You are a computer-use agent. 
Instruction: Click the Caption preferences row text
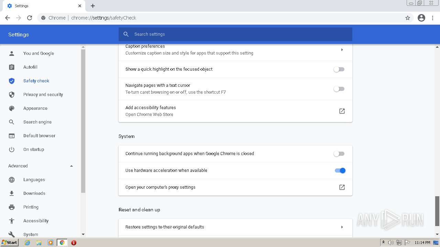pos(145,46)
